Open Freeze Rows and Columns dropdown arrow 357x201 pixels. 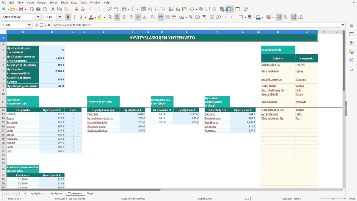coord(233,9)
